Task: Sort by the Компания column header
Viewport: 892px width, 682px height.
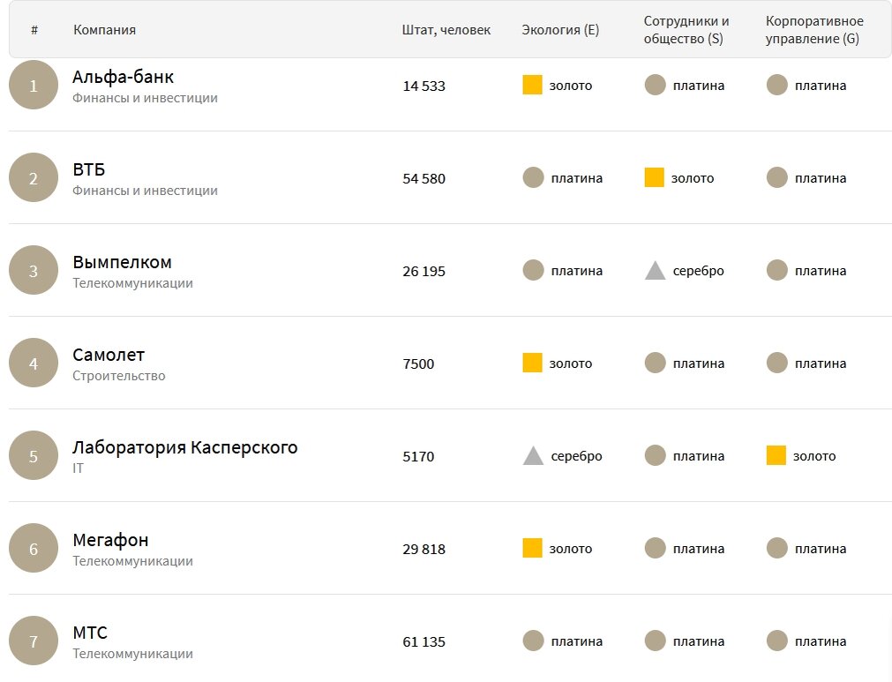Action: click(105, 30)
